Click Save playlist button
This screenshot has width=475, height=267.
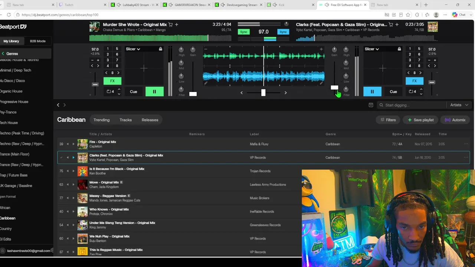click(420, 120)
